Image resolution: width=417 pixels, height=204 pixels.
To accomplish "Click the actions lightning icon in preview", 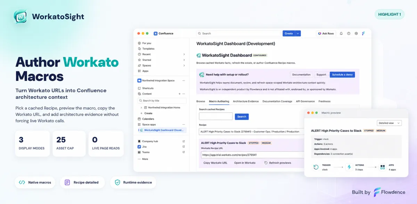I will click(349, 167).
